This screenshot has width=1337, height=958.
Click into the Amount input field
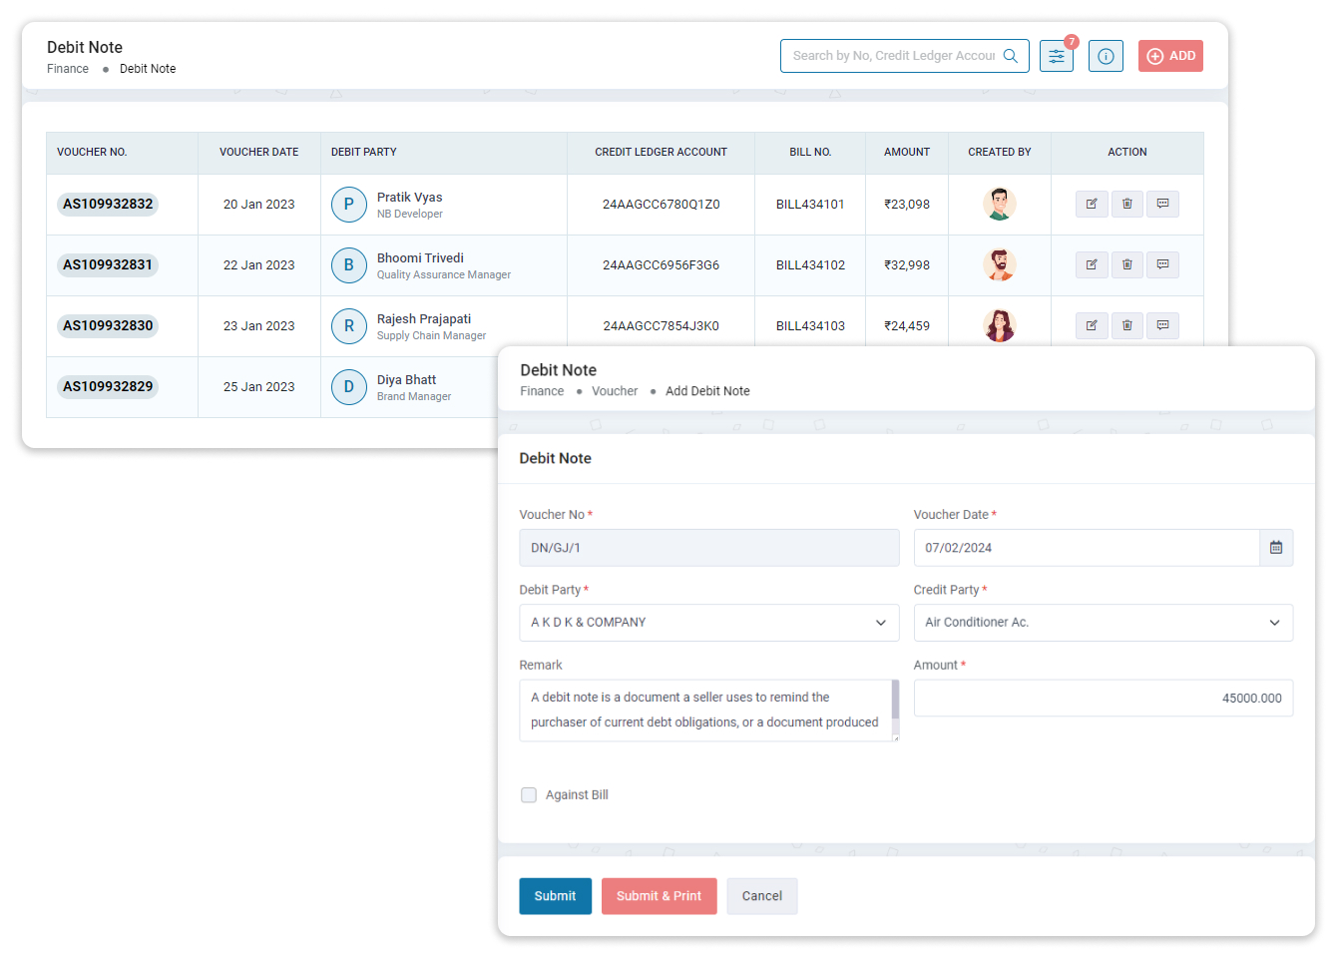point(1103,699)
